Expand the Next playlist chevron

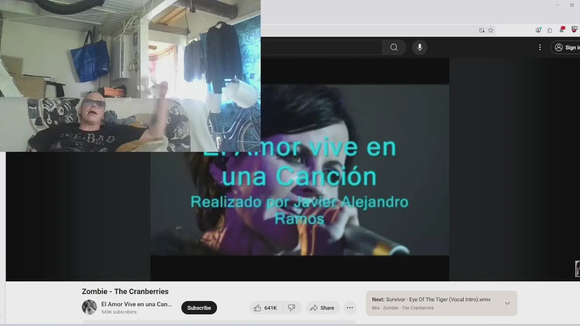507,303
